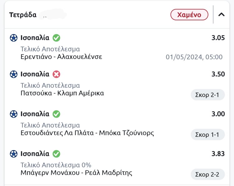This screenshot has height=186, width=234.
Task: Open Εστουδιάντες Λα Πλάτα - Μπόκα Τζούνιορς match
Action: 87,133
